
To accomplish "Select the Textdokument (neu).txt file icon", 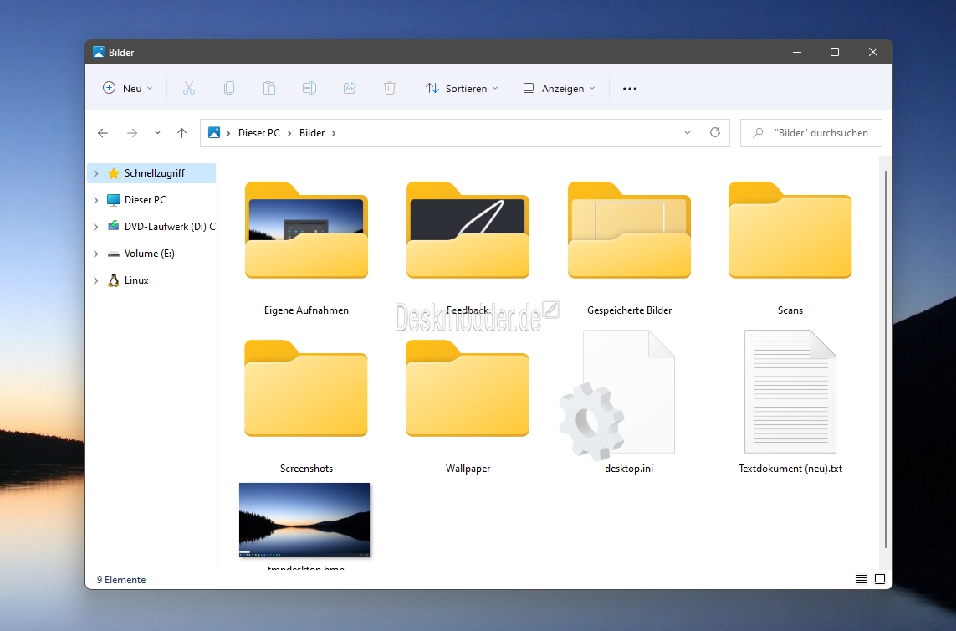I will (790, 391).
